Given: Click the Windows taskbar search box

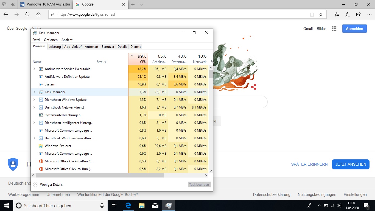Looking at the screenshot, I should [x=60, y=206].
